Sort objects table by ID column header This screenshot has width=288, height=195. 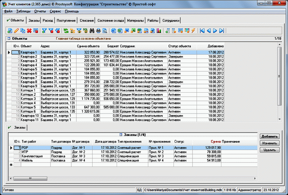click(x=15, y=46)
